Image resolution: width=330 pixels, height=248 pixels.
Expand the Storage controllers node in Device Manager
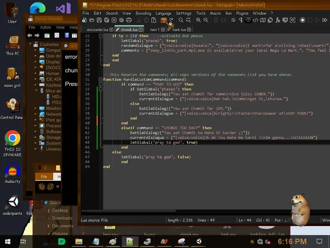tap(35, 137)
